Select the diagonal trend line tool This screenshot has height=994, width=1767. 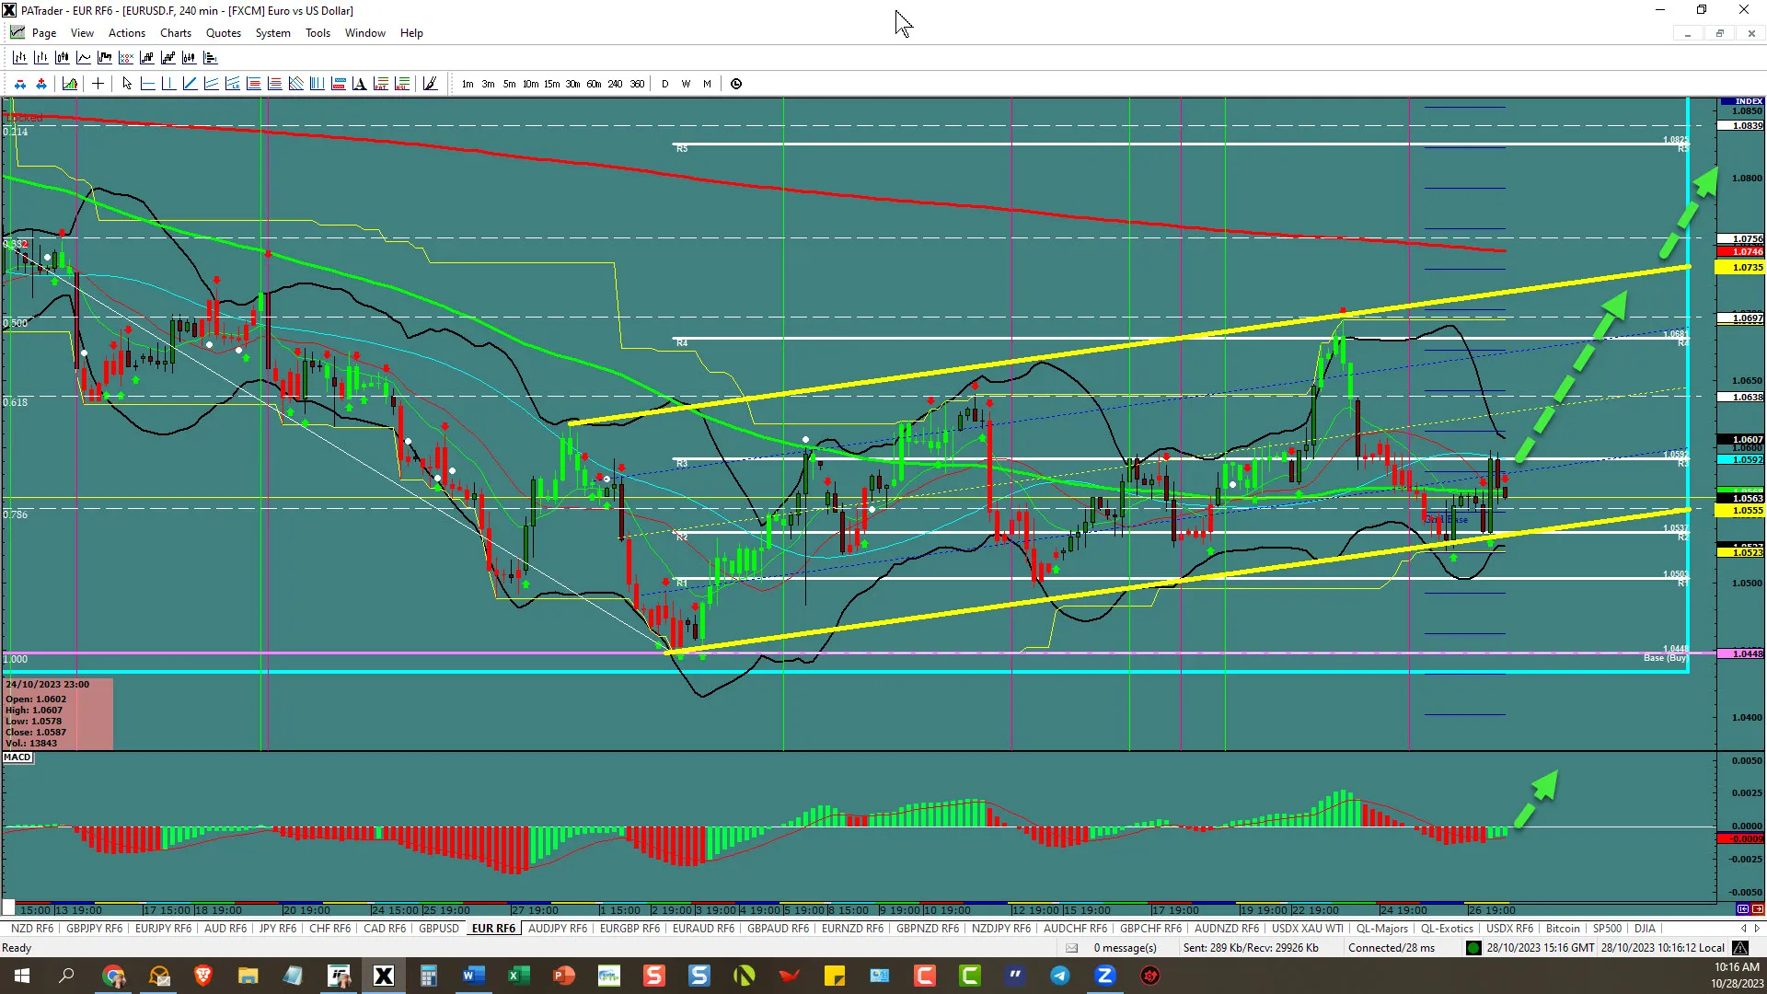click(x=190, y=84)
